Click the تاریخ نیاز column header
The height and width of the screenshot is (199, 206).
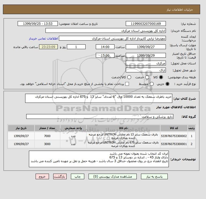(x=21, y=128)
